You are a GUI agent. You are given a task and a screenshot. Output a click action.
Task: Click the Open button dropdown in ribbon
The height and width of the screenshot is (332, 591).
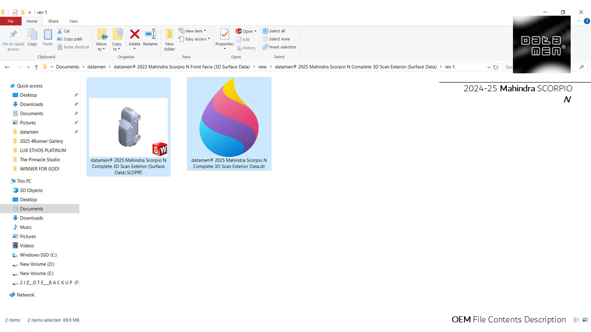[246, 31]
